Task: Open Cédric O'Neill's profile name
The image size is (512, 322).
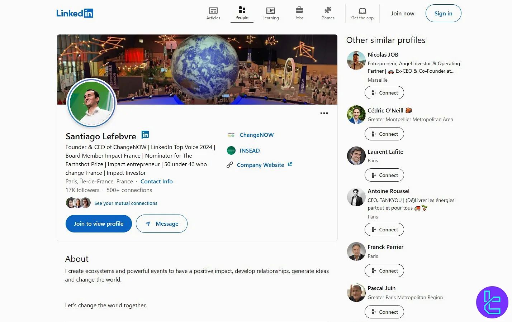Action: click(x=385, y=111)
